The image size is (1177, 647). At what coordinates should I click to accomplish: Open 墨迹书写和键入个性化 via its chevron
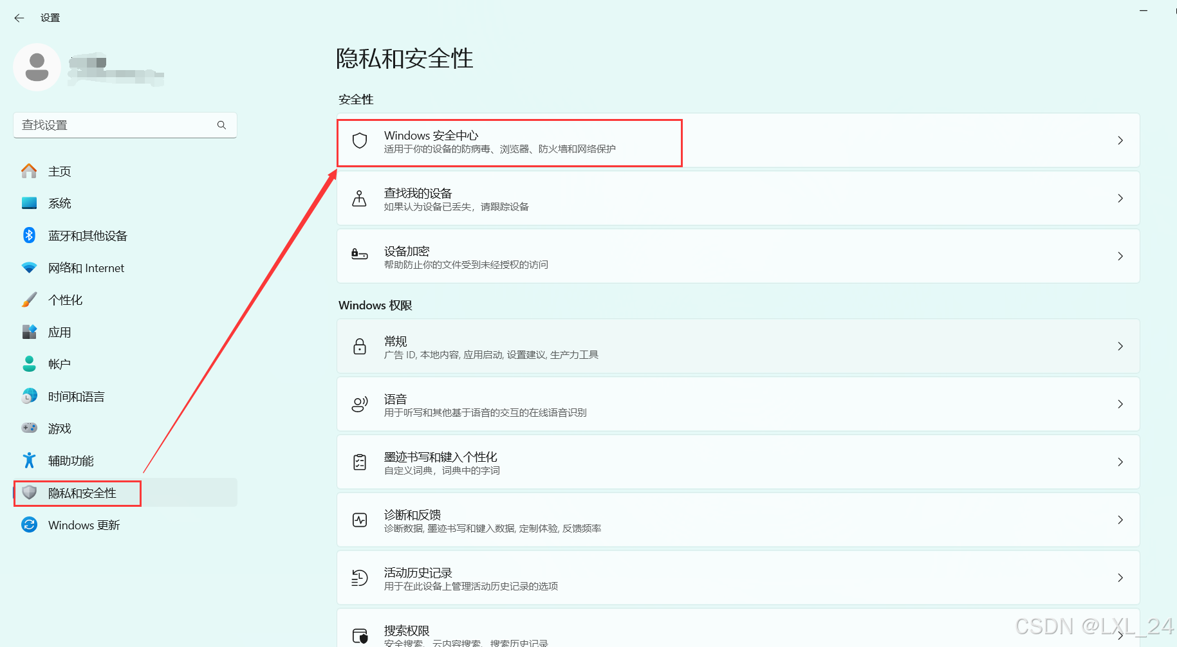[x=1120, y=462]
